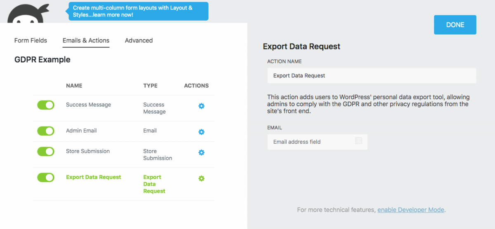
Task: Open settings gear for Store Submission action
Action: pyautogui.click(x=201, y=153)
